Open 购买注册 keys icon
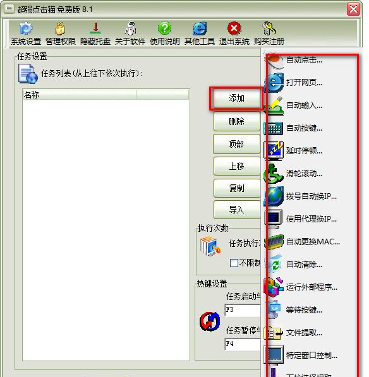The width and height of the screenshot is (369, 377). [x=269, y=28]
